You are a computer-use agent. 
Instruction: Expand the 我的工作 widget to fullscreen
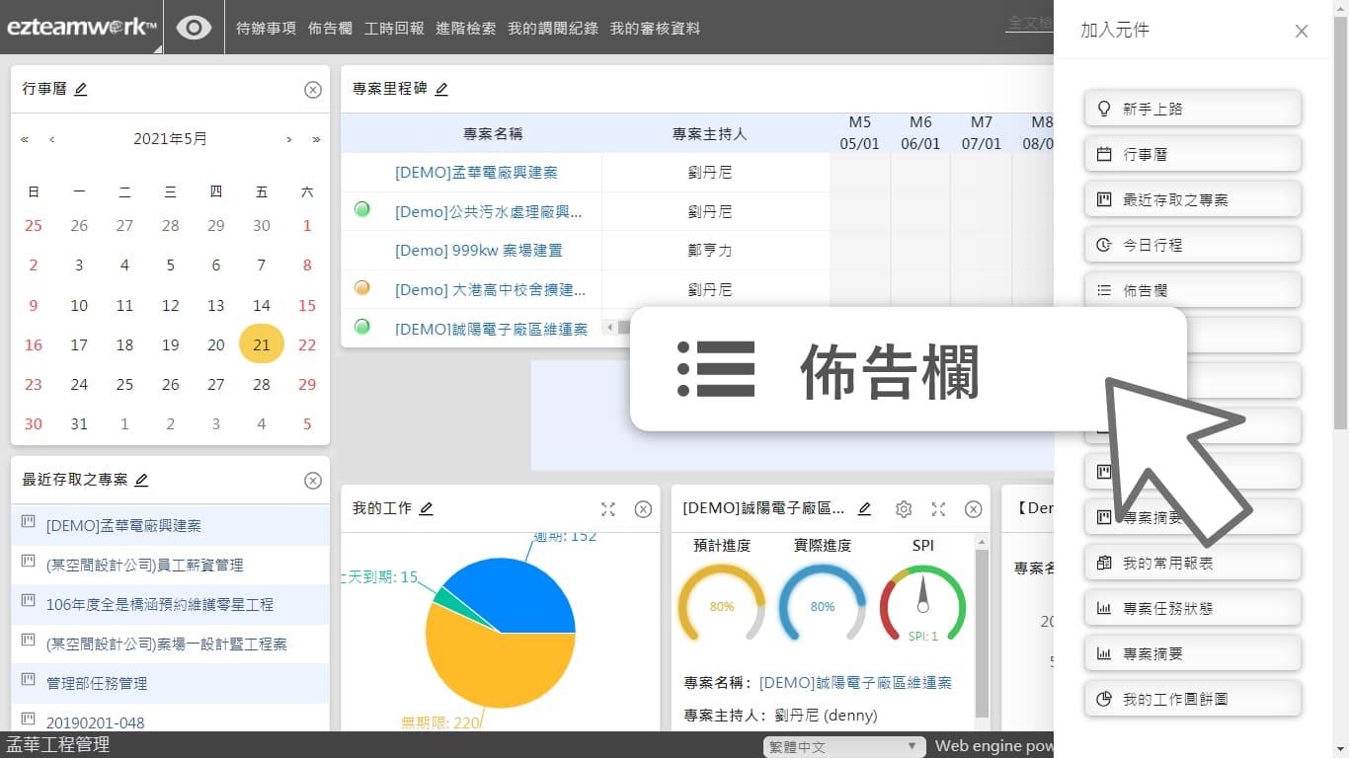pos(608,509)
